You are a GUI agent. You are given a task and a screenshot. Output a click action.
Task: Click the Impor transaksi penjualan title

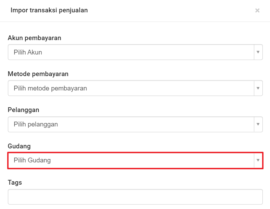(49, 10)
